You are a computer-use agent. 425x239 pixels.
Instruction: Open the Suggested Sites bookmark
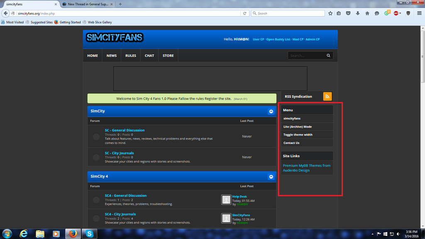(39, 22)
